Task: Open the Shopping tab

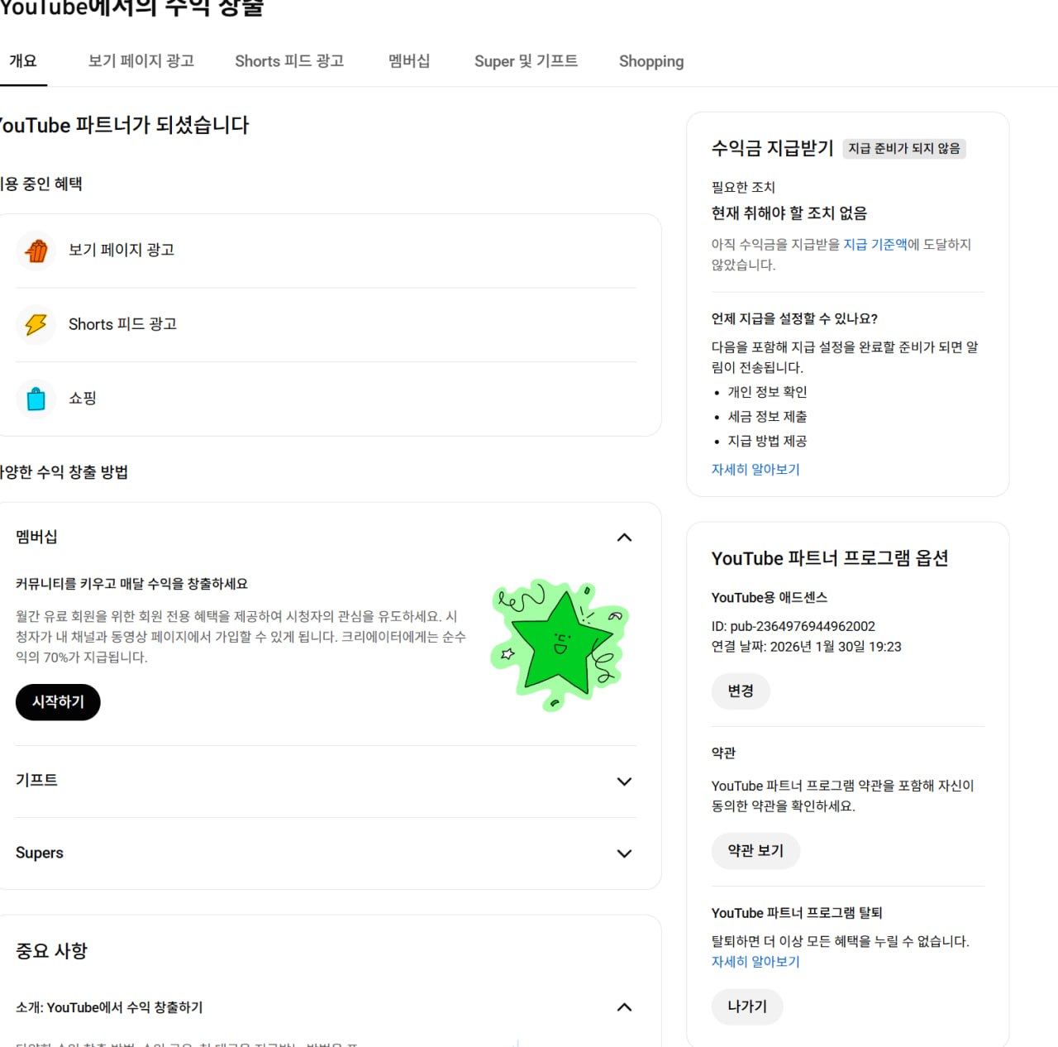Action: [x=651, y=61]
